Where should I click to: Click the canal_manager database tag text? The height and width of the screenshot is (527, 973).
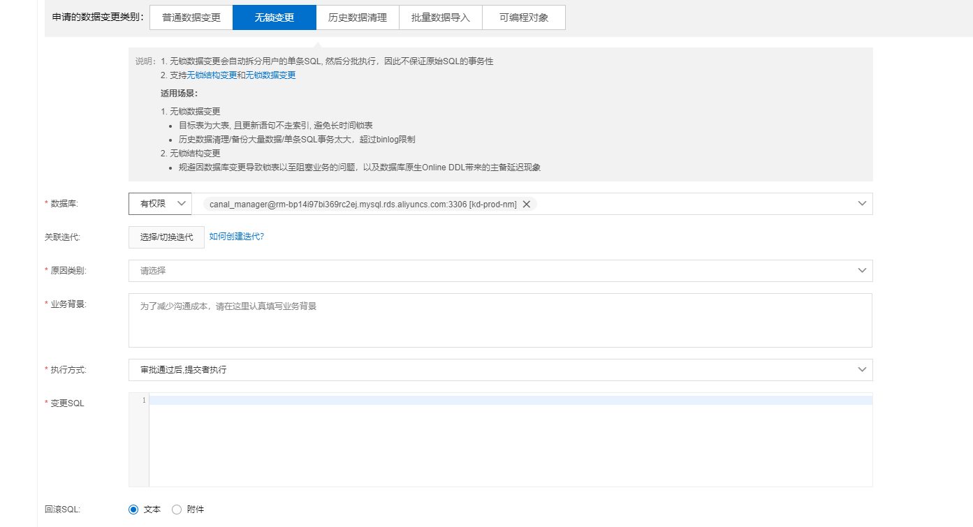coord(363,204)
